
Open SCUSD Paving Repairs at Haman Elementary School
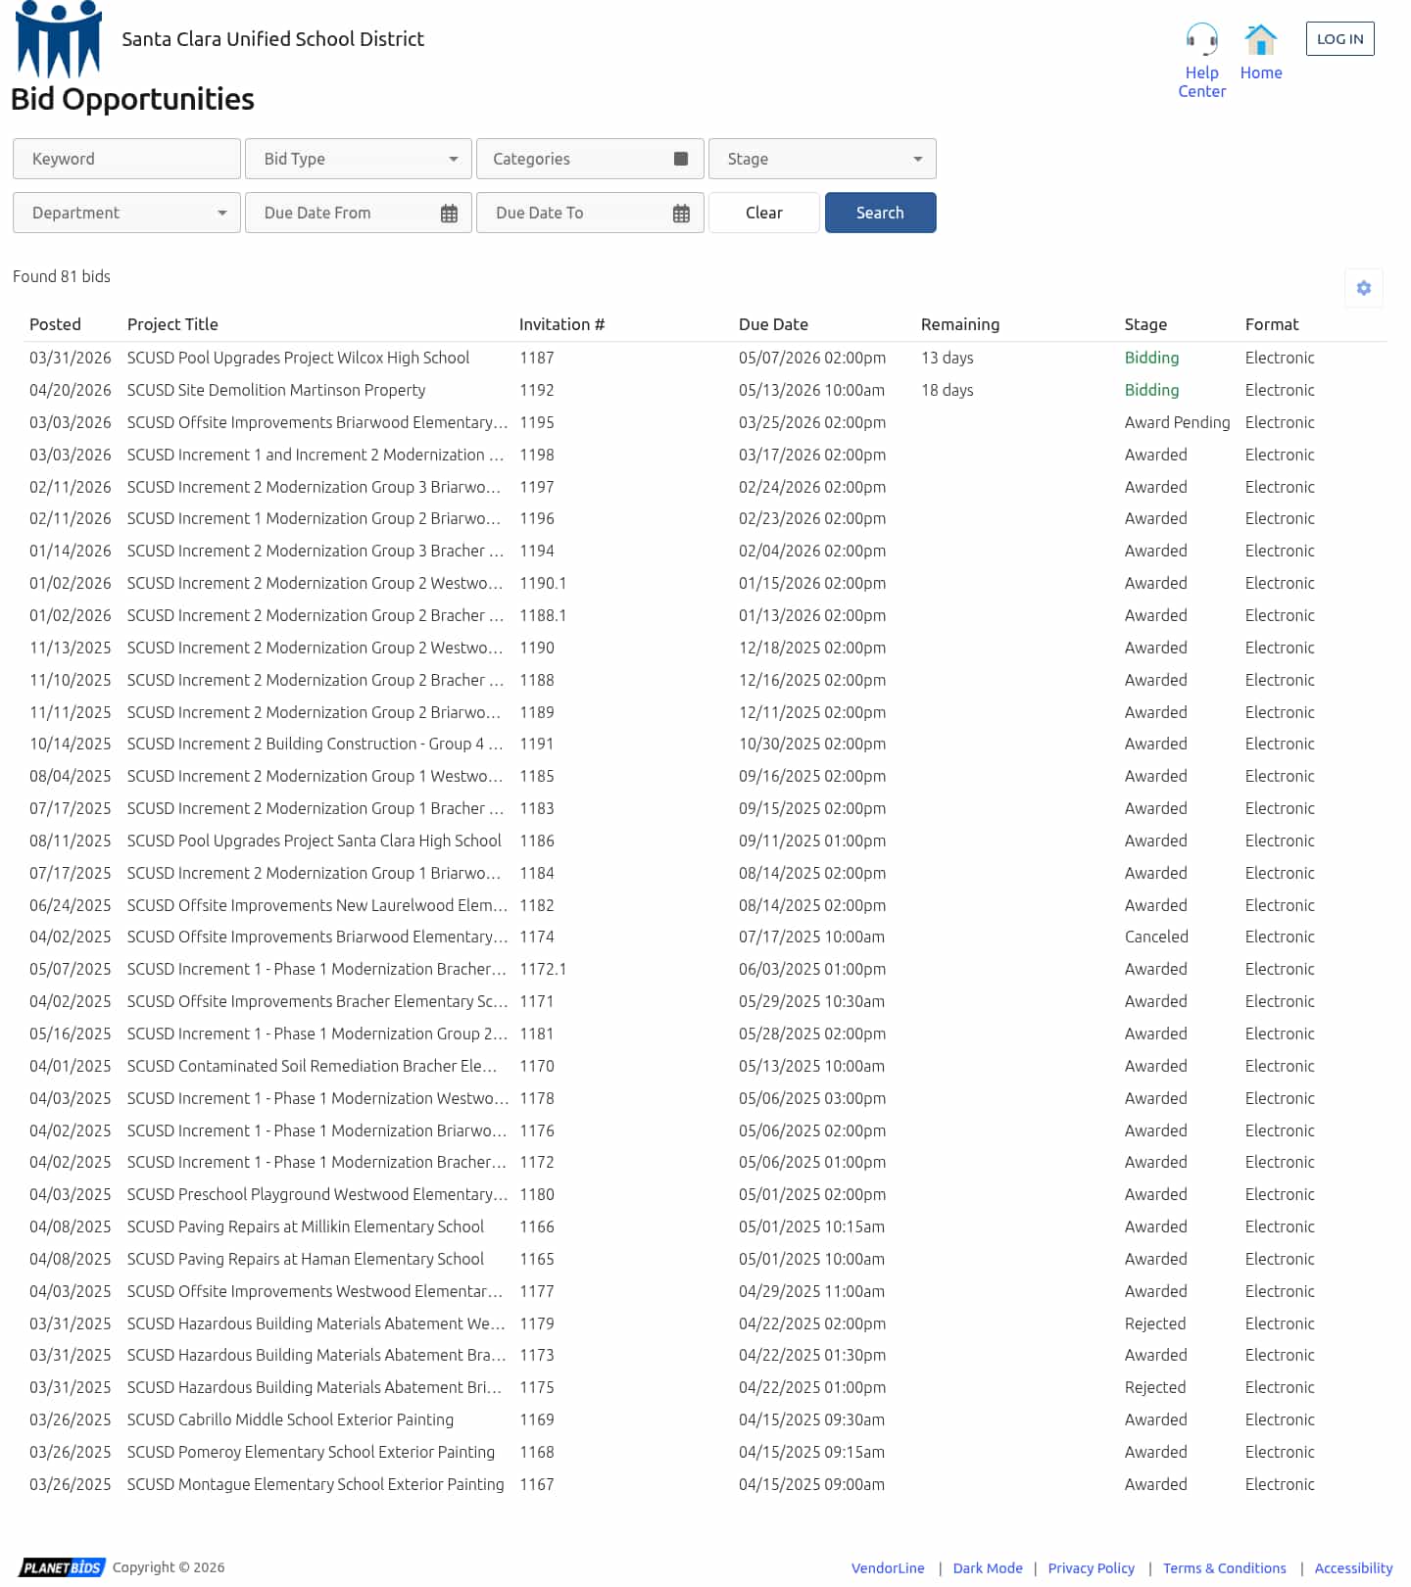point(306,1259)
